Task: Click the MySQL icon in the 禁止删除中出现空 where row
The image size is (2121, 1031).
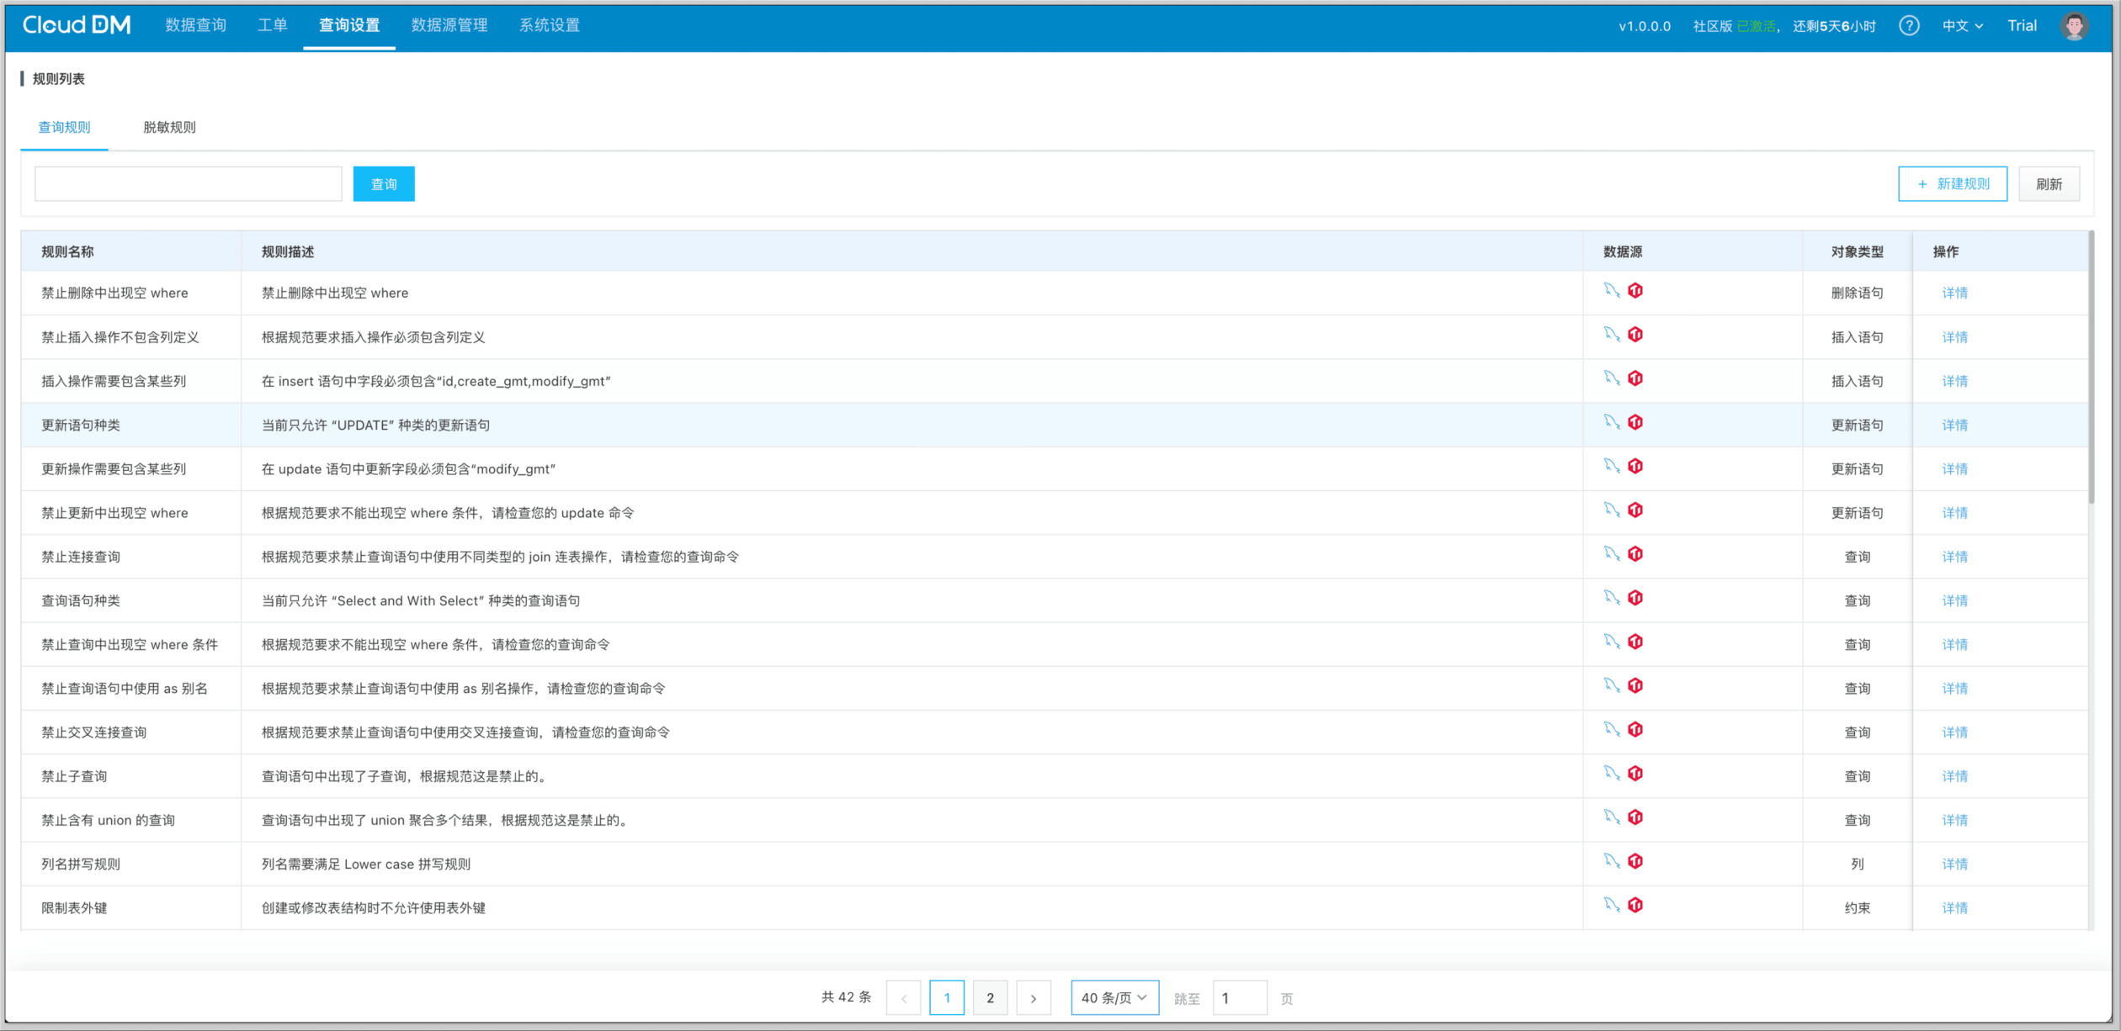Action: (x=1611, y=291)
